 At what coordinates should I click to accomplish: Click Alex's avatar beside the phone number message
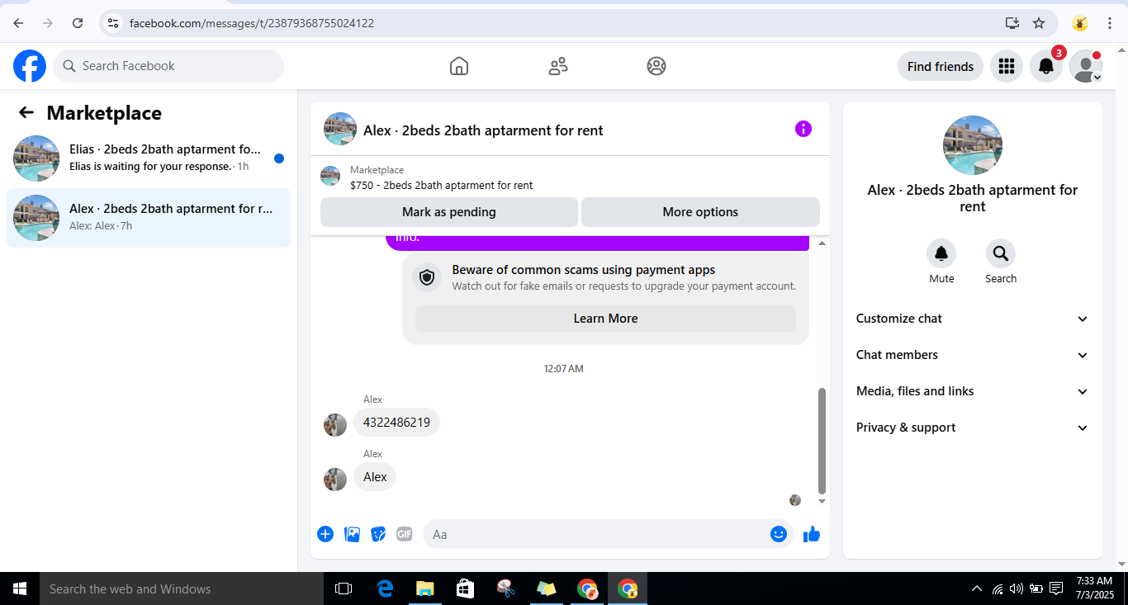pos(335,425)
